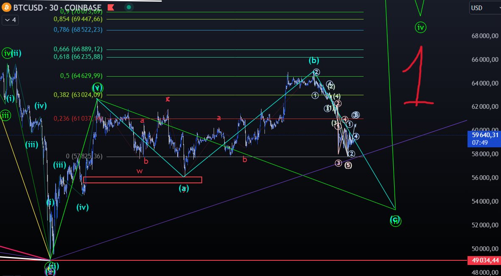The height and width of the screenshot is (276, 501).
Task: Click COINBASE exchange name in the legend
Action: [83, 7]
